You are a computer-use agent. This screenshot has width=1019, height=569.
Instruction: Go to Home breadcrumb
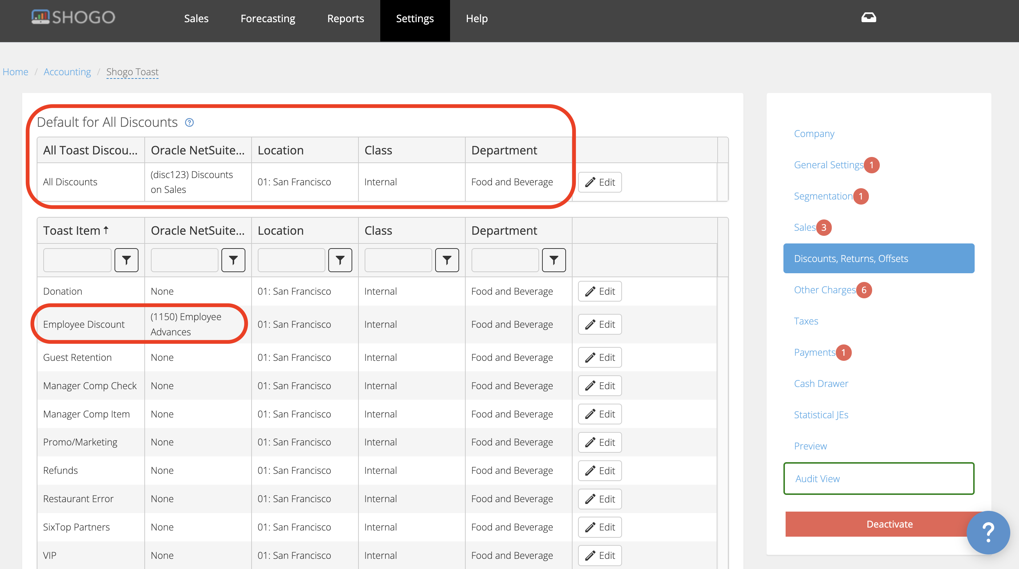point(15,72)
